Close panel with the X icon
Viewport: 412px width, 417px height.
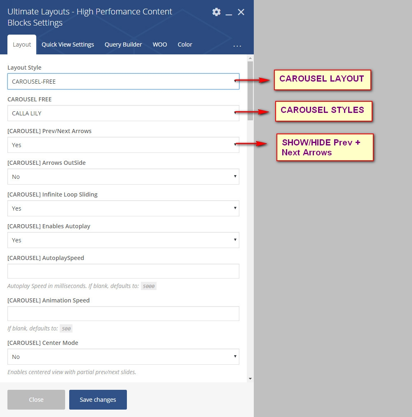pos(241,12)
